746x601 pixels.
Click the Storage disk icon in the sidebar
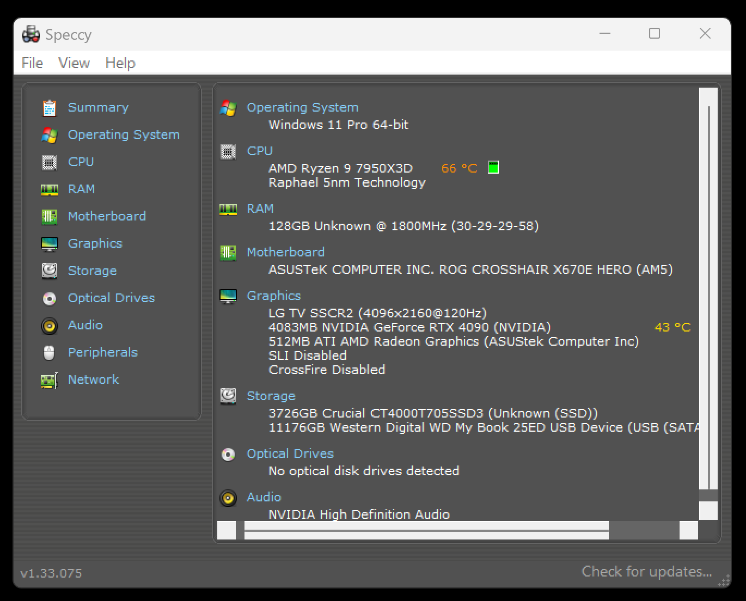click(x=50, y=271)
